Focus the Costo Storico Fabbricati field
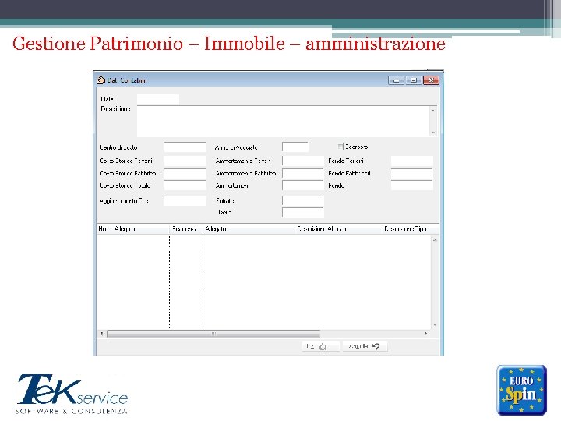Viewport: 561px width, 421px height. coord(185,174)
